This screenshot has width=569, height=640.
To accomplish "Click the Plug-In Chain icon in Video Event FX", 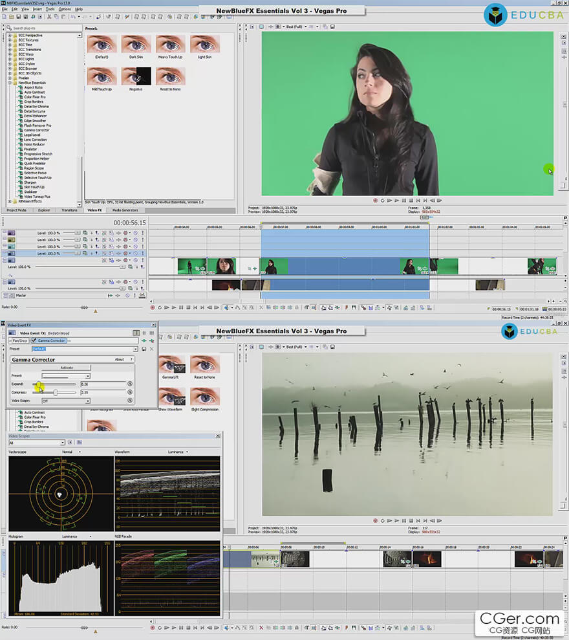I will 144,340.
